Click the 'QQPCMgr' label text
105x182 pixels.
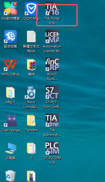[x=31, y=19]
